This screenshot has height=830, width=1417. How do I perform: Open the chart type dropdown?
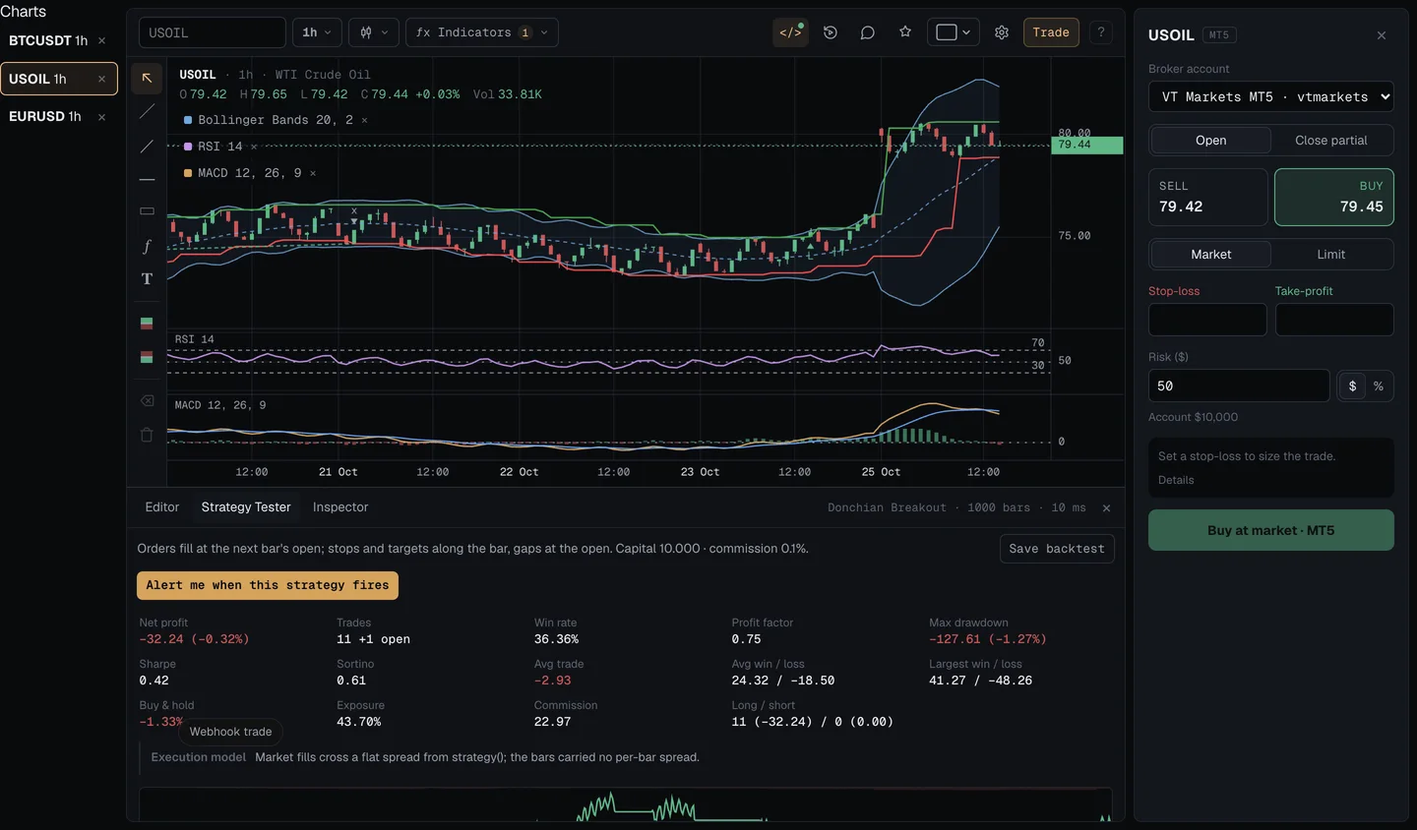click(x=374, y=32)
